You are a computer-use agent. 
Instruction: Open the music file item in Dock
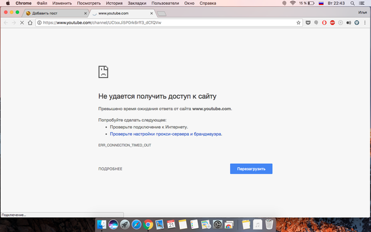click(257, 224)
